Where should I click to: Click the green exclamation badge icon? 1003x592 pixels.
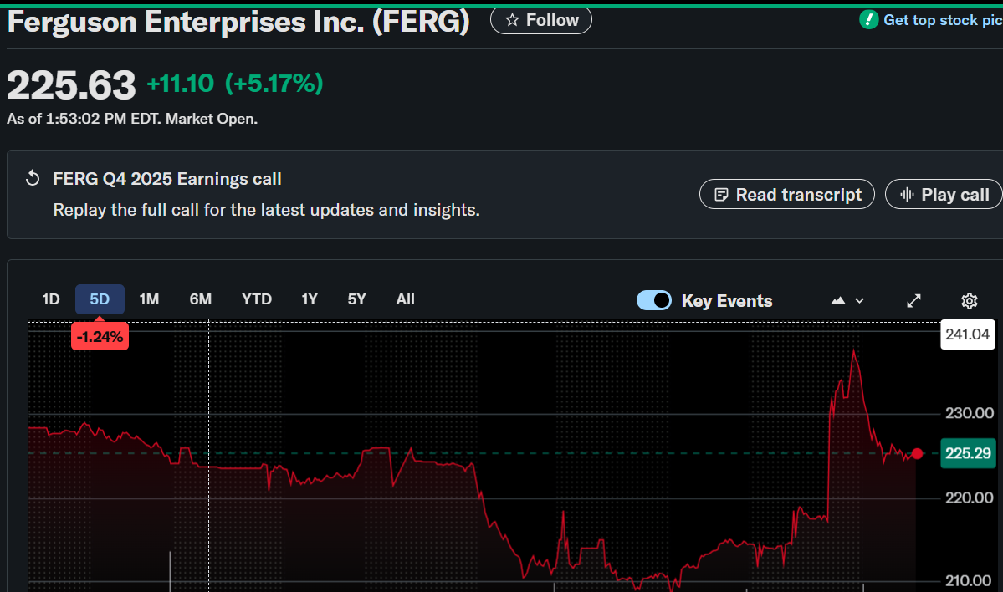point(868,20)
